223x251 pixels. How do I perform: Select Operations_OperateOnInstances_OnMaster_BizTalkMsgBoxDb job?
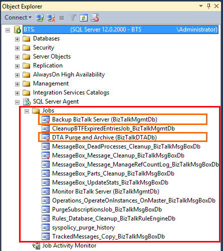[134, 200]
